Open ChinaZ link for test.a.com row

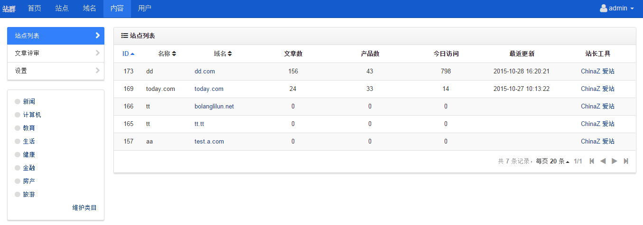590,141
